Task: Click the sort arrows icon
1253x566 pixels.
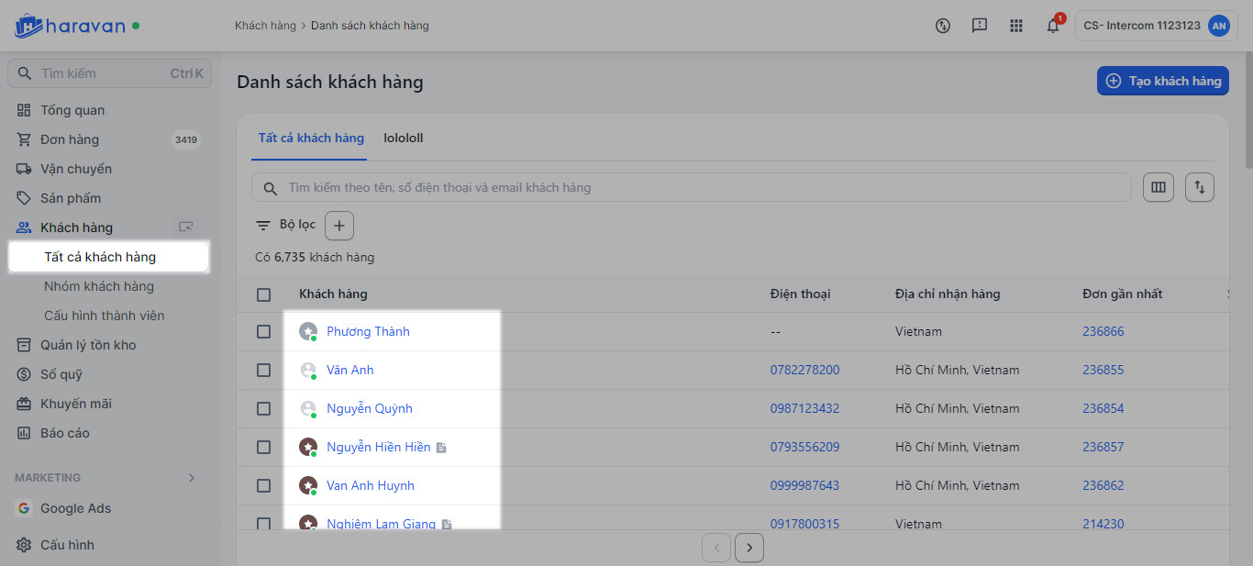Action: [1200, 187]
